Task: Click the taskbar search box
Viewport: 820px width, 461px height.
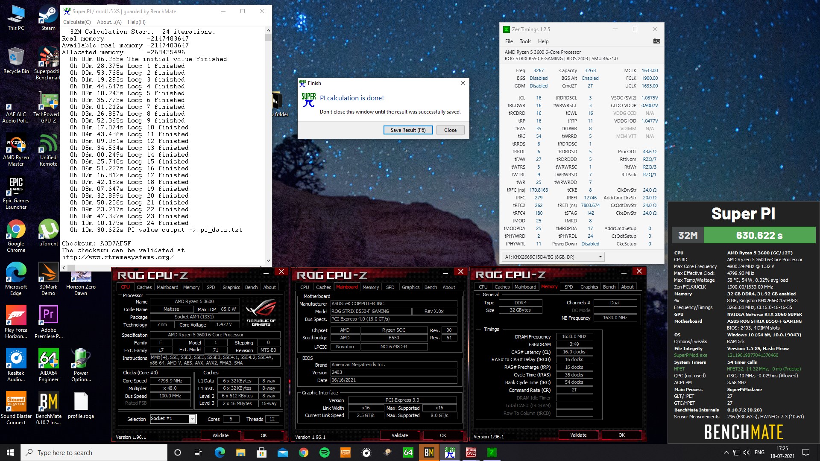Action: click(x=94, y=452)
